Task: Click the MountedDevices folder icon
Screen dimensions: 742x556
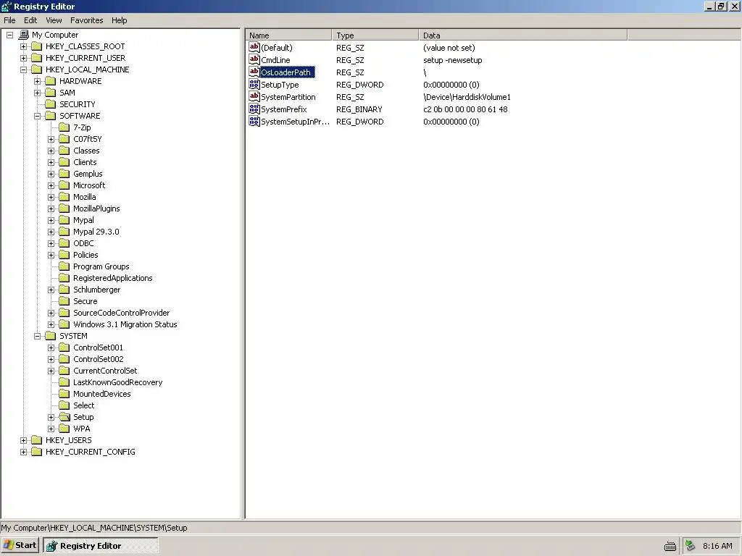Action: click(x=64, y=394)
